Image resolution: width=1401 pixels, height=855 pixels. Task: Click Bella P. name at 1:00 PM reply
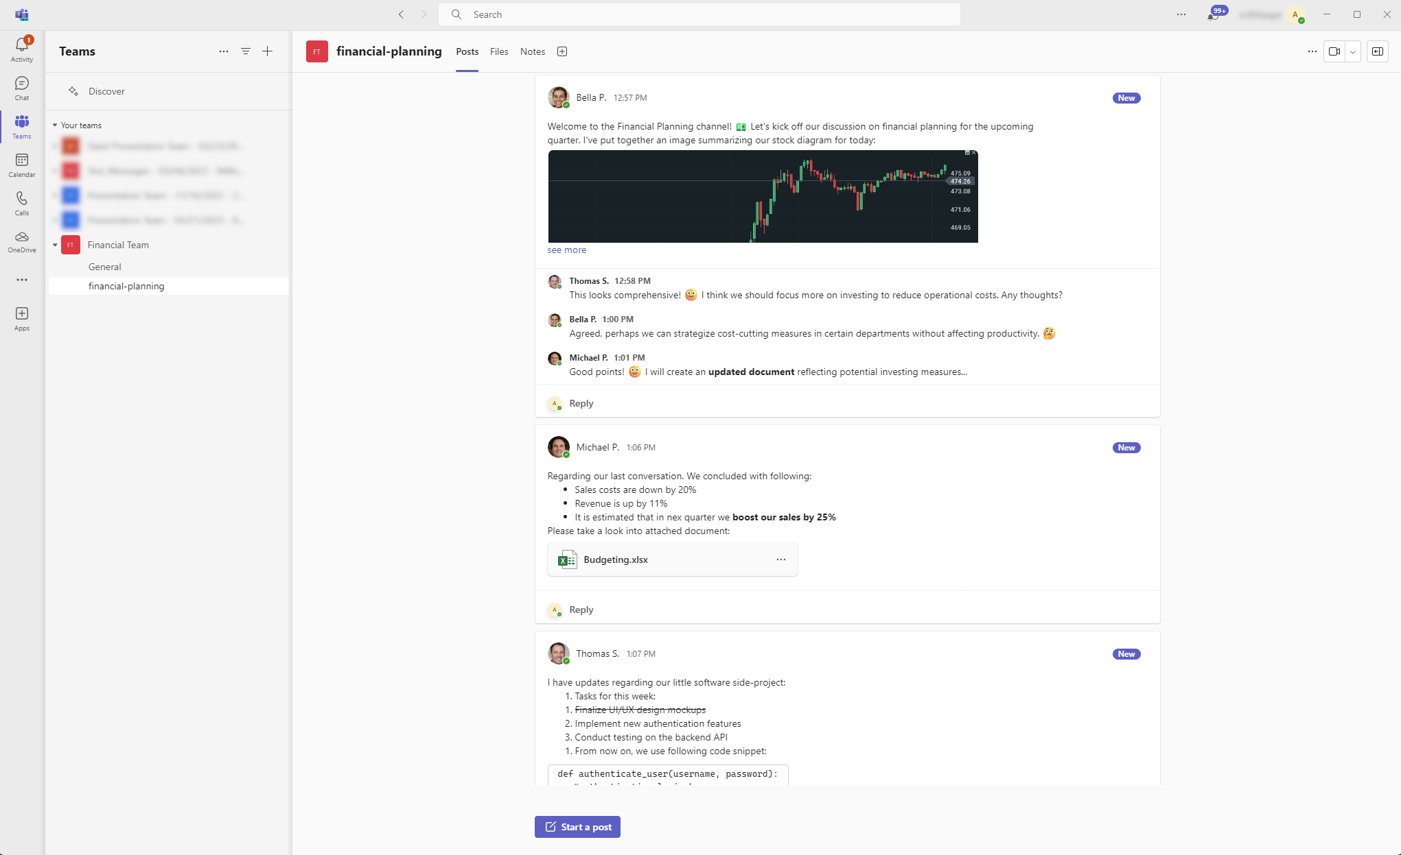pos(583,320)
